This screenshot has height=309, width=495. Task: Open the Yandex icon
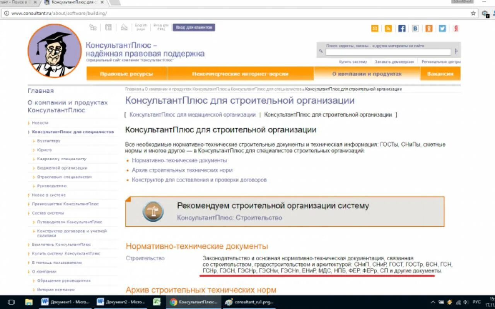pyautogui.click(x=456, y=28)
